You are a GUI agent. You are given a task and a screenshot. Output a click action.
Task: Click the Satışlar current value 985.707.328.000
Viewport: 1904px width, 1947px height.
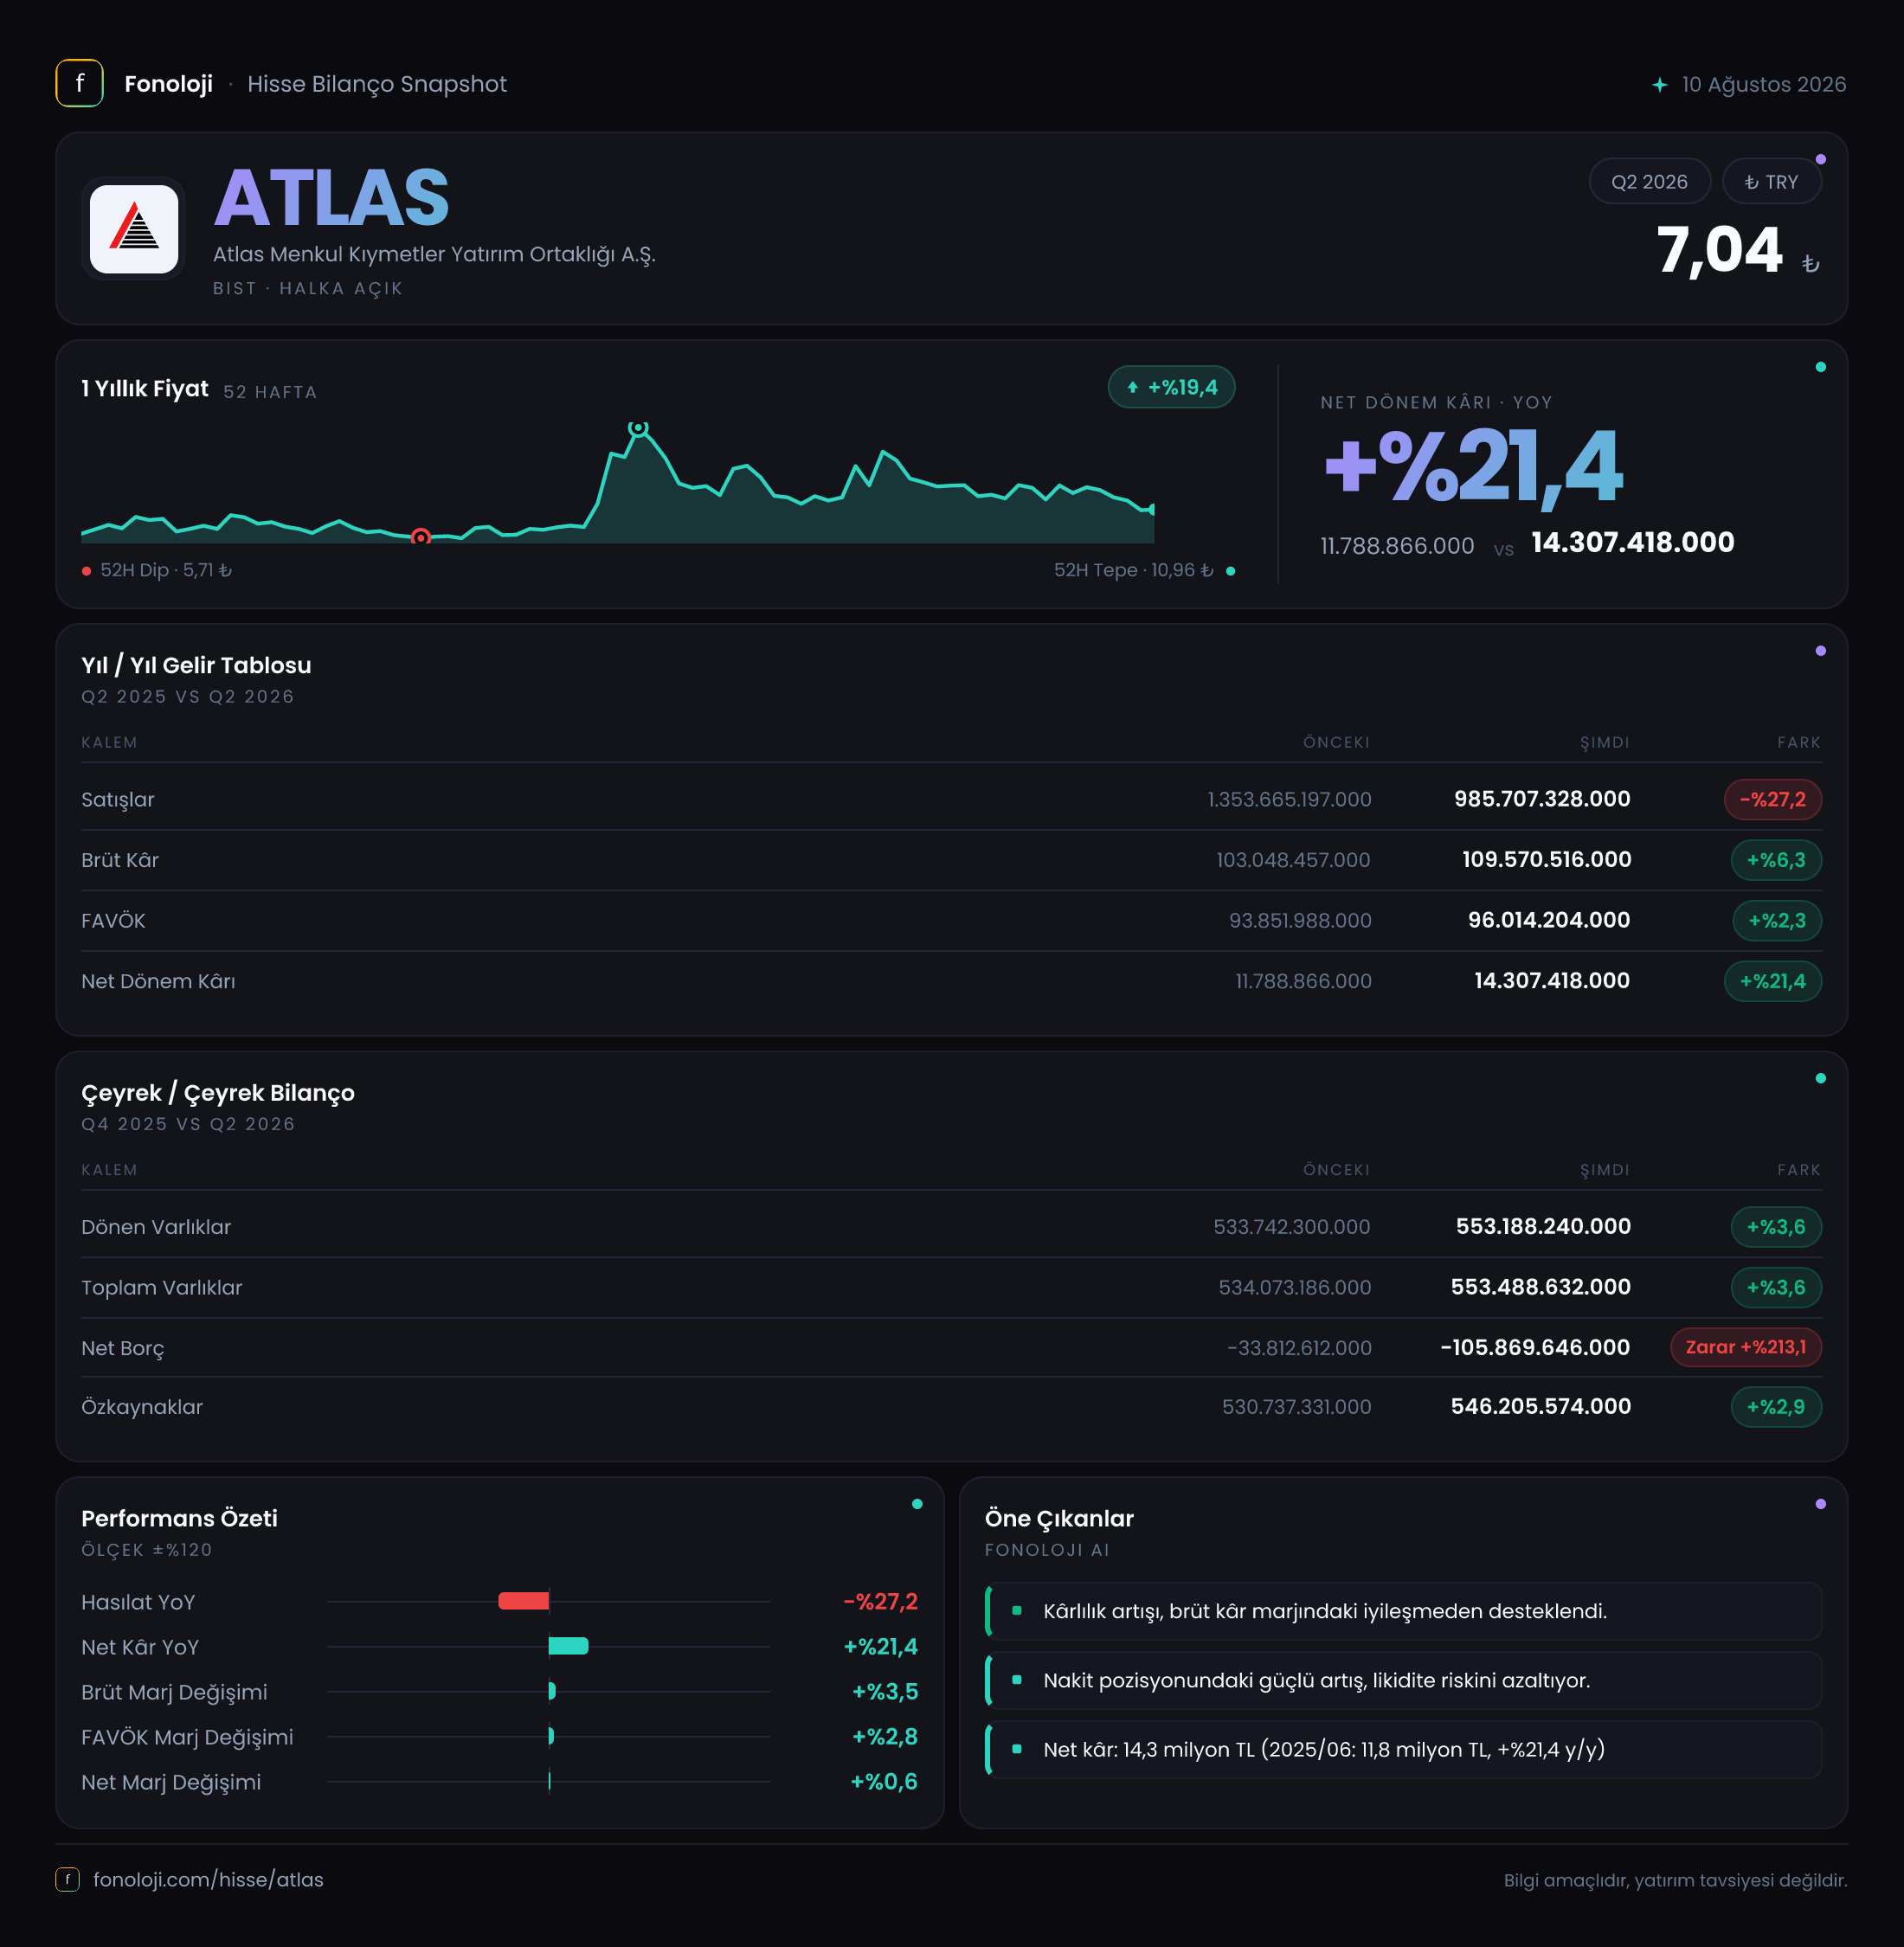[x=1542, y=799]
